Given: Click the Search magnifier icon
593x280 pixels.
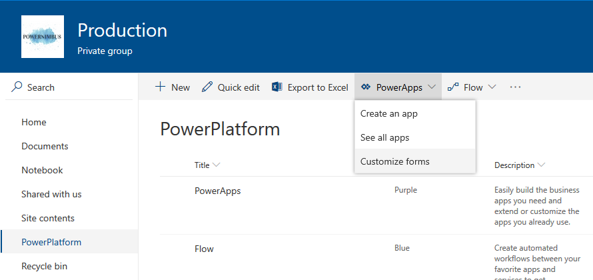Looking at the screenshot, I should point(17,87).
